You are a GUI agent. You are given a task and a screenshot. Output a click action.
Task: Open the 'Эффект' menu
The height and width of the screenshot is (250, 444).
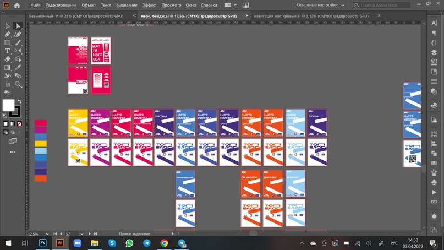pos(149,5)
